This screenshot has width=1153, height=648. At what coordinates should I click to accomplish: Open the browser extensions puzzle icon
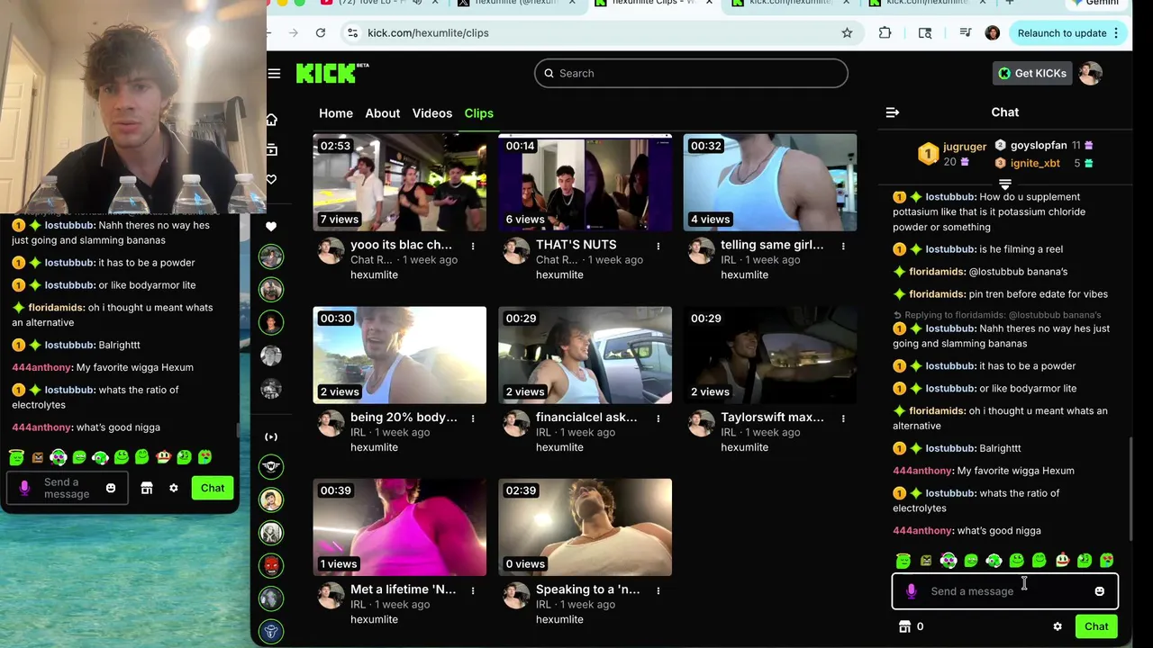click(885, 32)
